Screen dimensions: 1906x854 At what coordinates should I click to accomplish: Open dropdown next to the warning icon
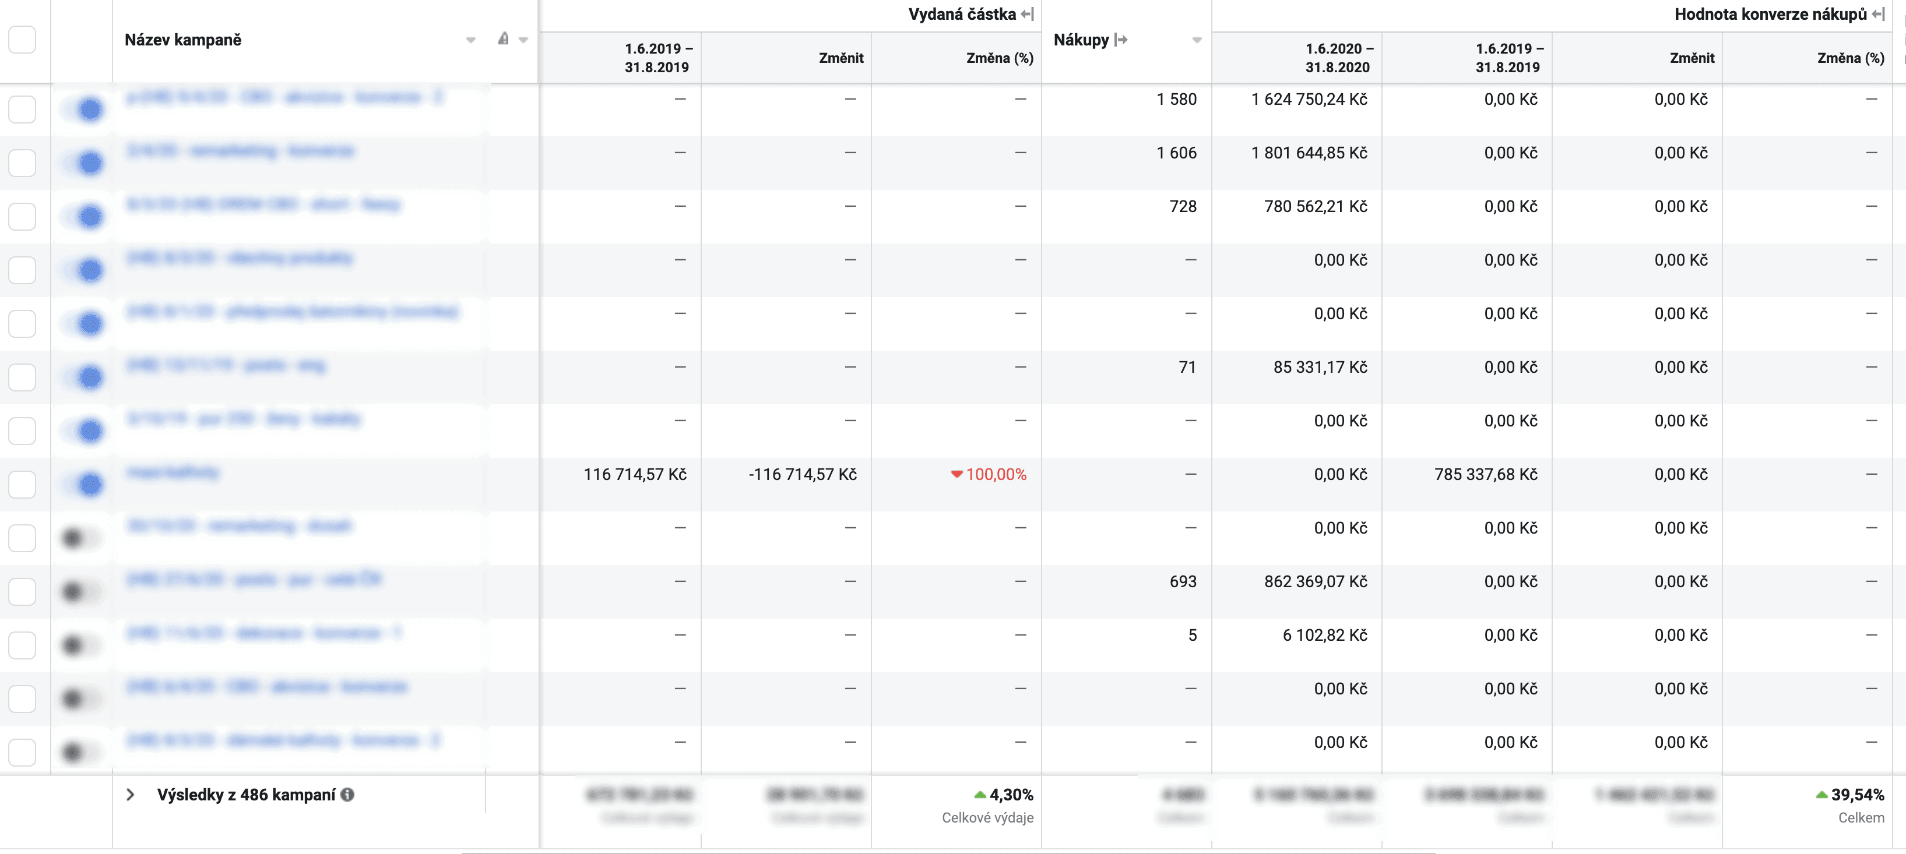coord(523,40)
